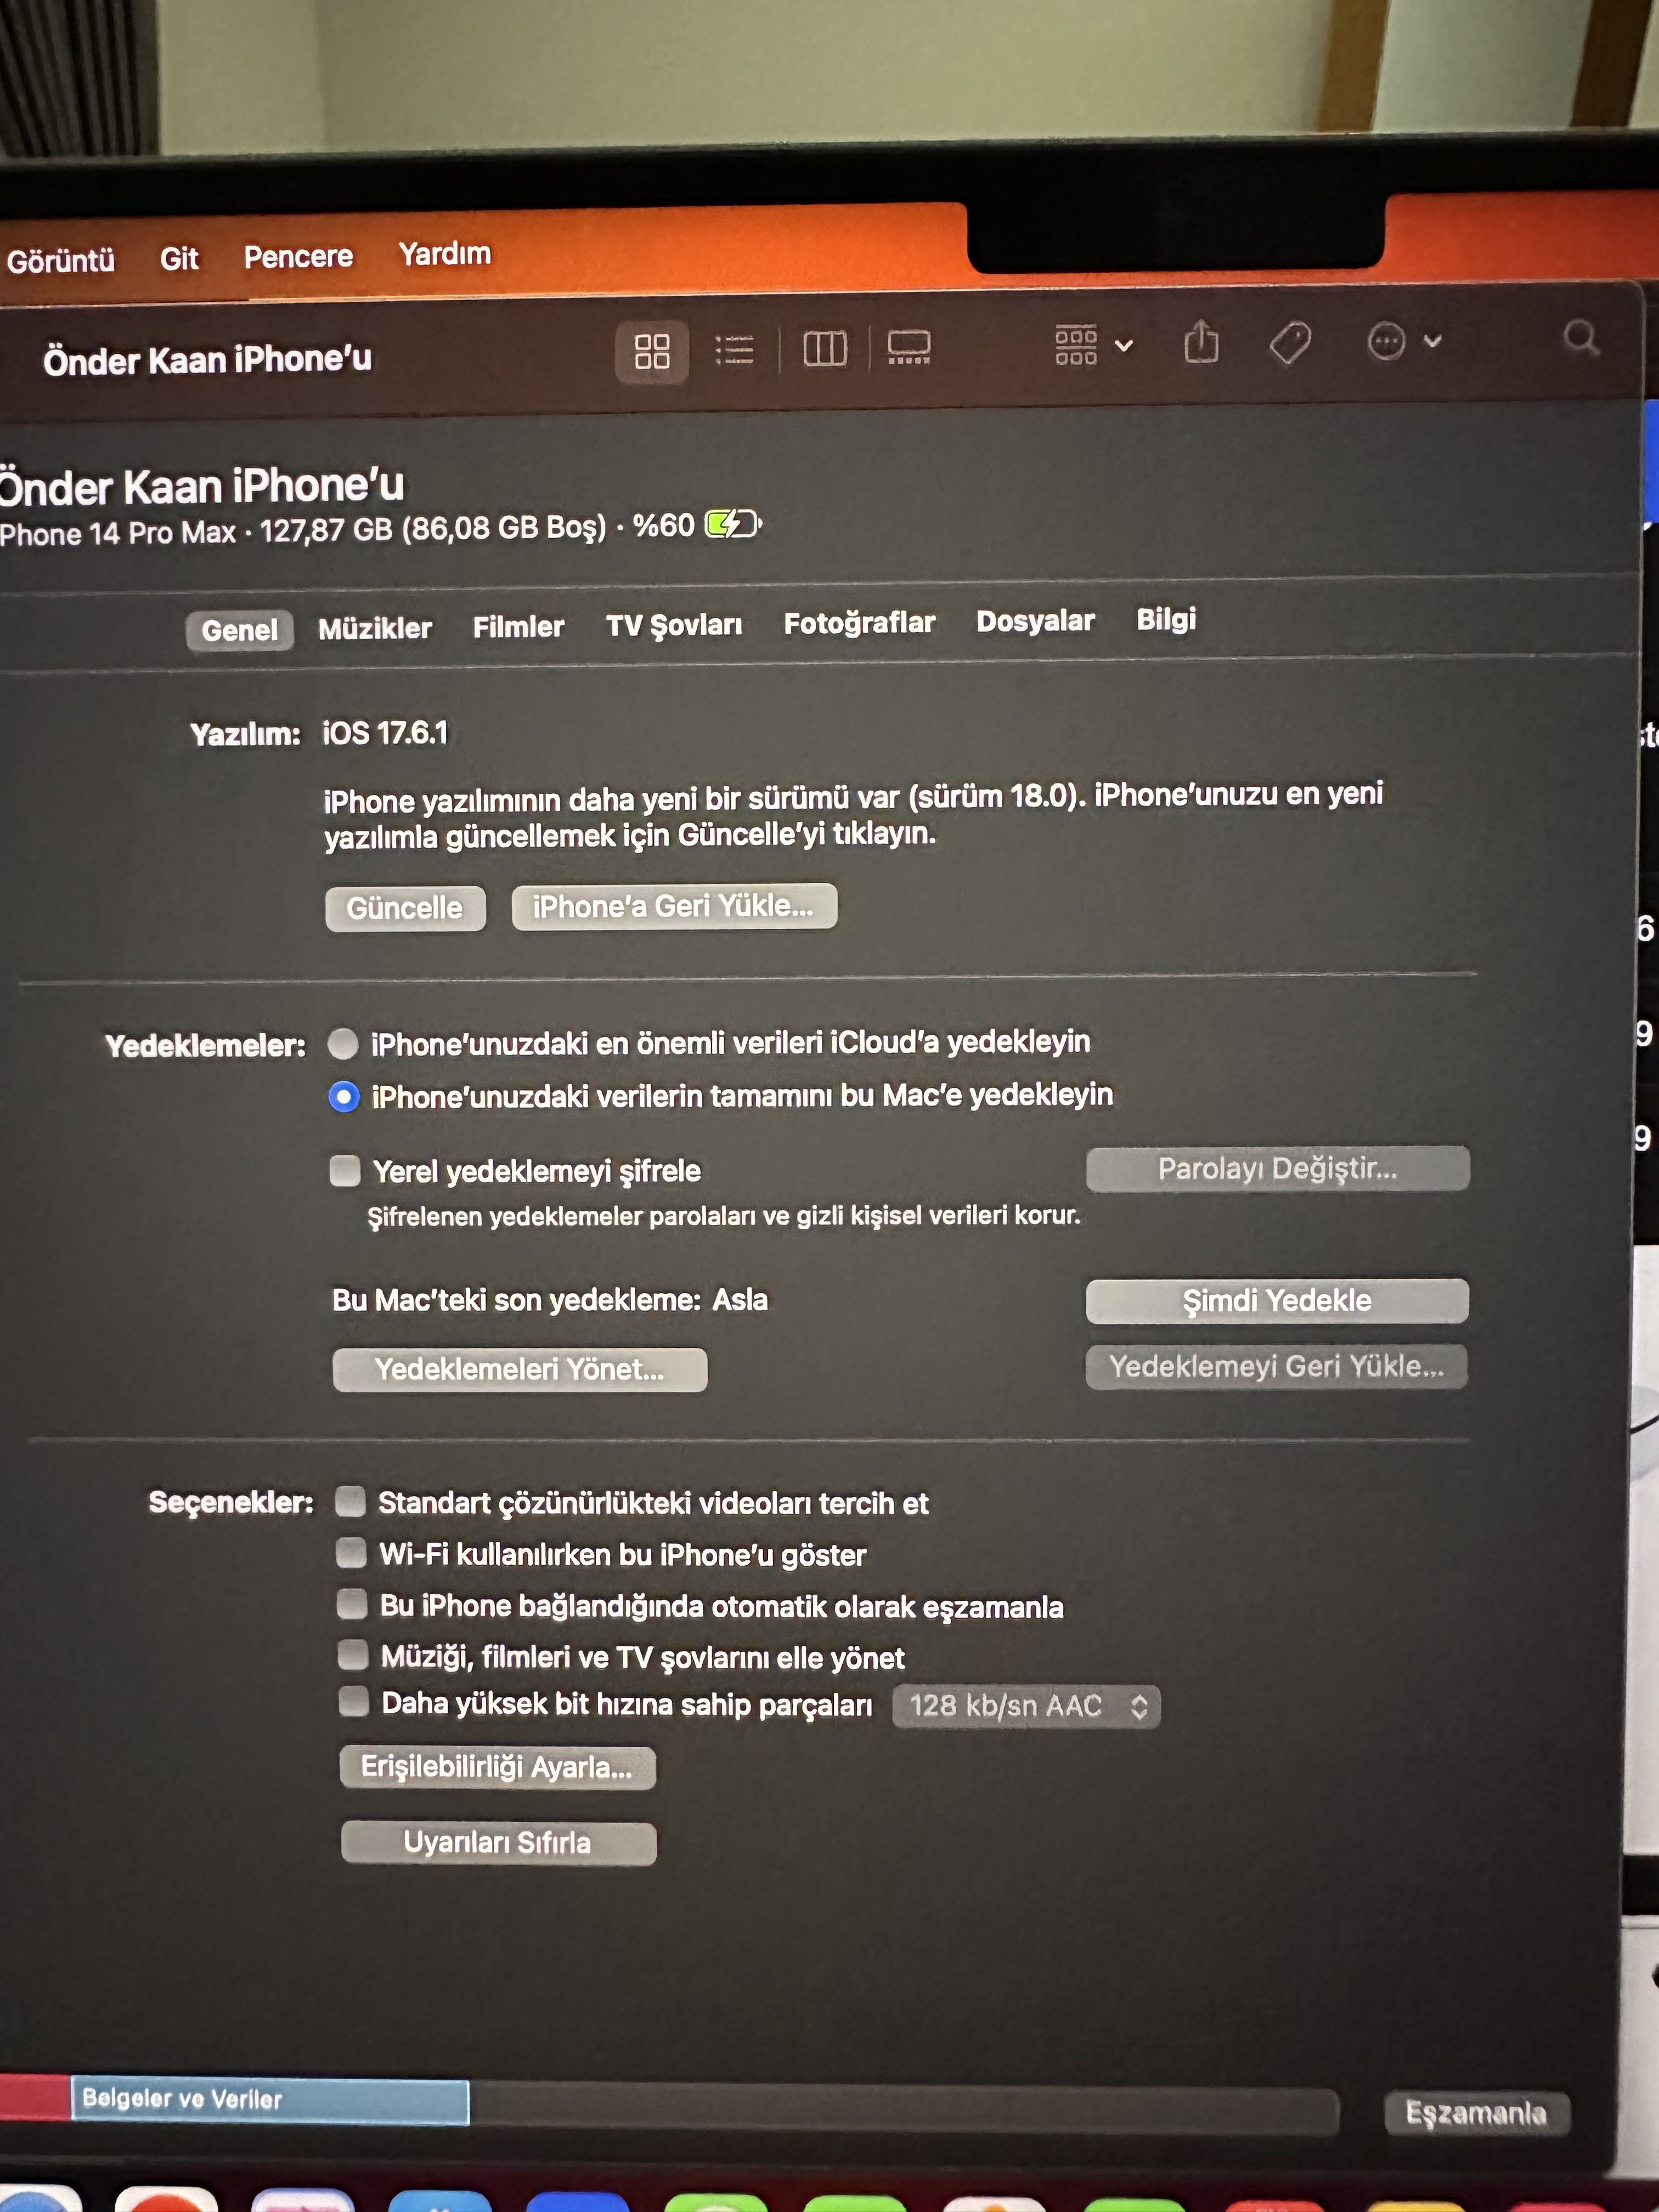Click the Tags toolbar icon
The width and height of the screenshot is (1659, 2212).
pyautogui.click(x=1290, y=342)
